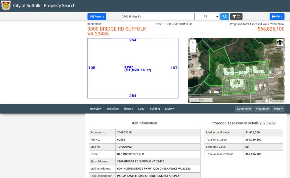Click the building sketch diagram
This screenshot has height=178, width=290.
click(x=133, y=68)
